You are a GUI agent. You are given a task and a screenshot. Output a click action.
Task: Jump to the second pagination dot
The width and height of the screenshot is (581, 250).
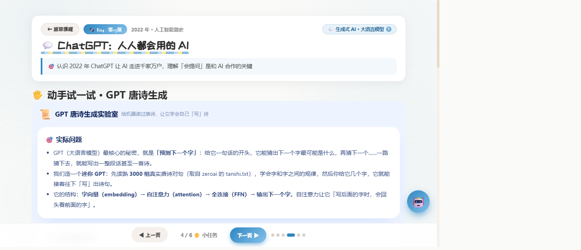pos(278,235)
